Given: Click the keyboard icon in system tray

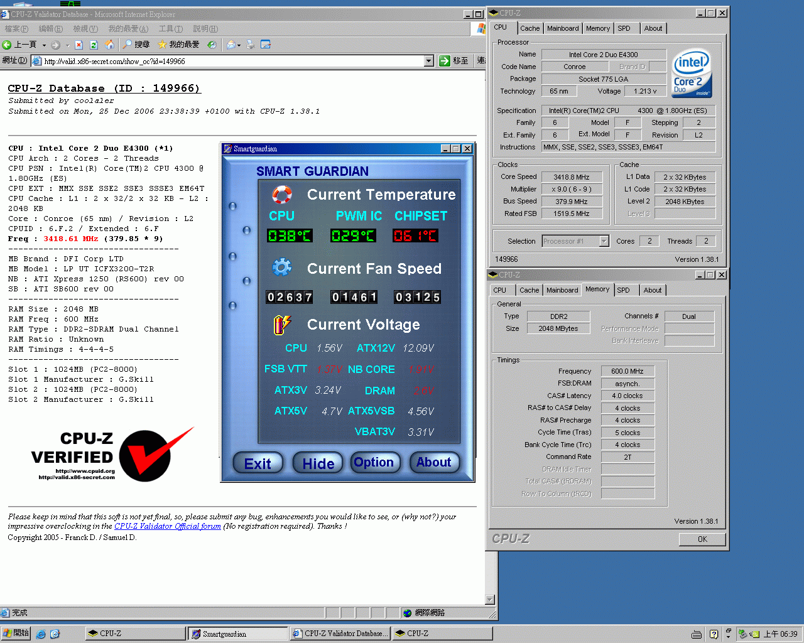Looking at the screenshot, I should click(697, 634).
